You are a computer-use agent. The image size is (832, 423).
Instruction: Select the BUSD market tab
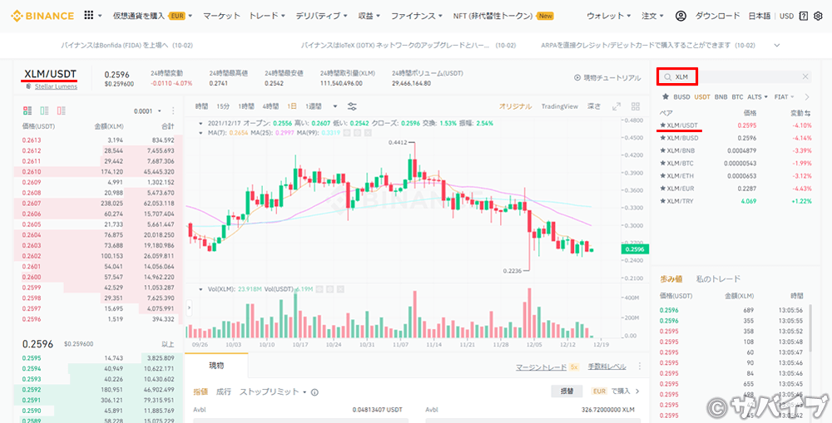coord(682,97)
